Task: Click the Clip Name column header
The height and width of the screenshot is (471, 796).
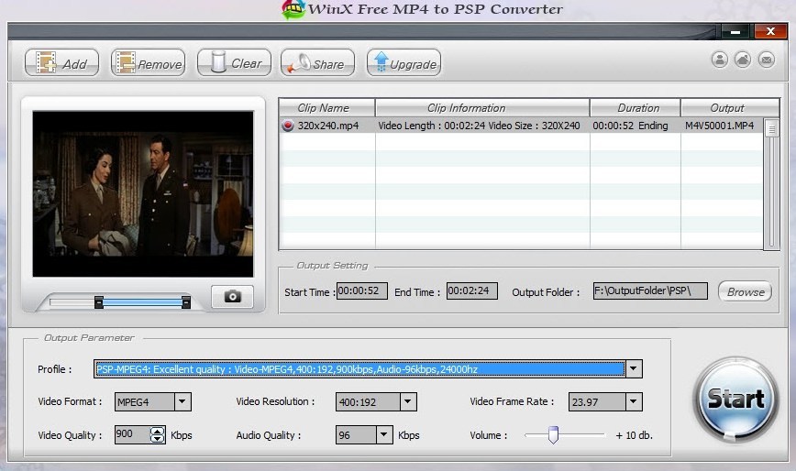Action: [326, 108]
